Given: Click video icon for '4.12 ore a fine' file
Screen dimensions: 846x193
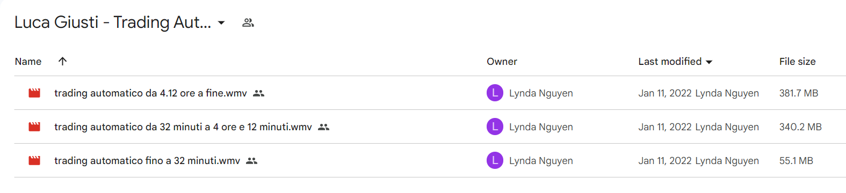Looking at the screenshot, I should click(34, 93).
